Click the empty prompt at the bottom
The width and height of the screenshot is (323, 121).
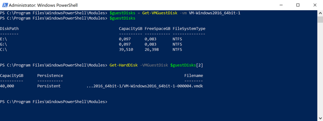(54, 102)
